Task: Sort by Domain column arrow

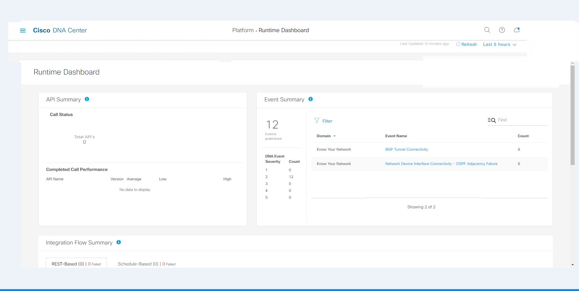Action: point(335,136)
